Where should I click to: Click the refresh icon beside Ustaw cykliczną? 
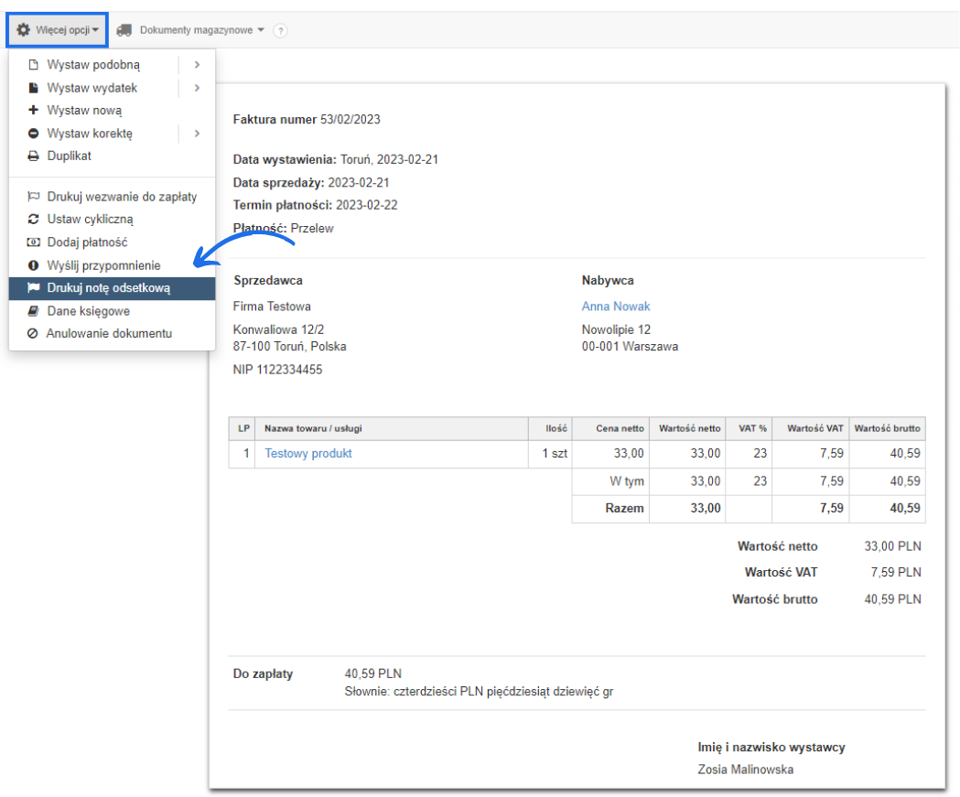tap(34, 220)
